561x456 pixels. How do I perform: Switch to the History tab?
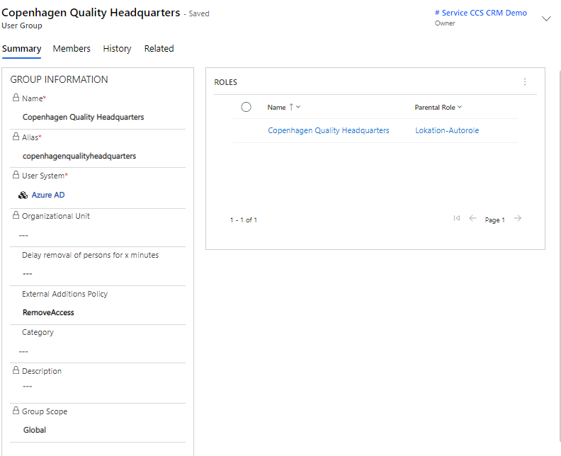coord(117,49)
